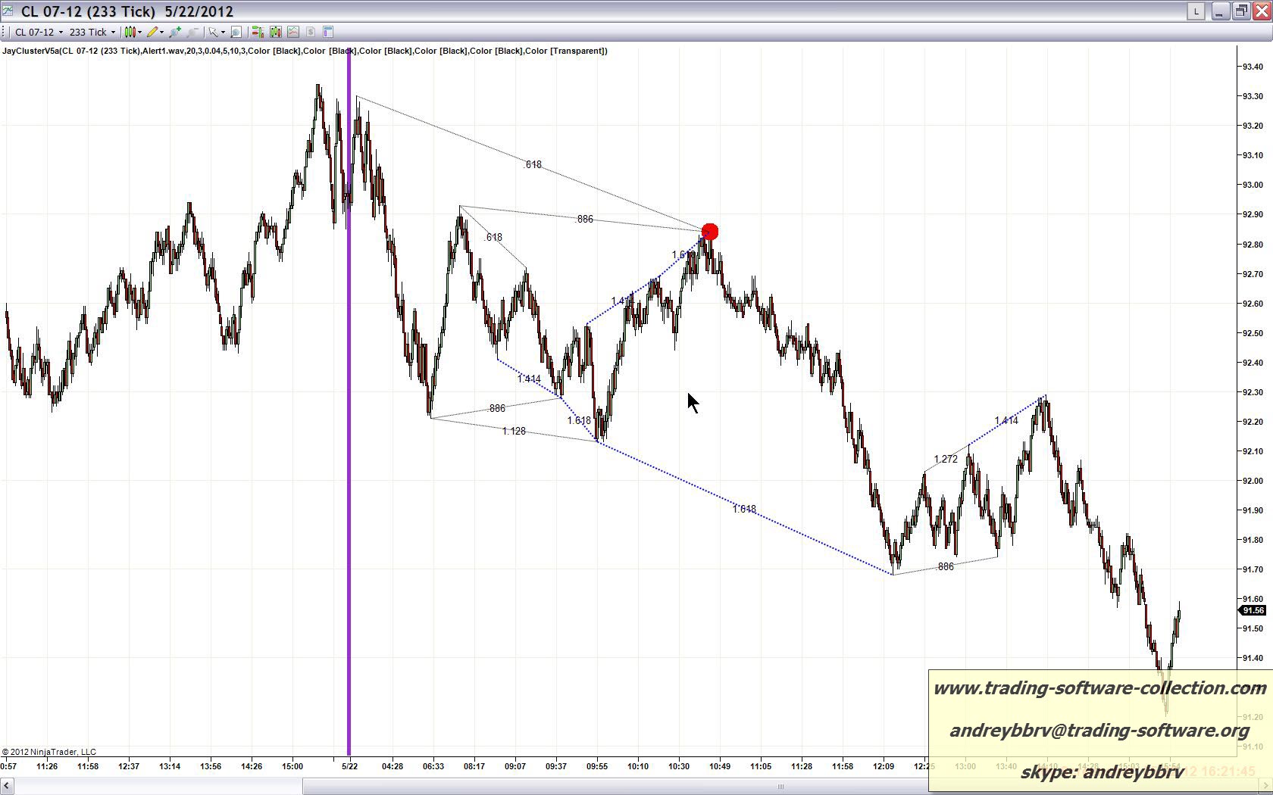Open the chart Properties panel icon
Image resolution: width=1273 pixels, height=795 pixels.
328,32
